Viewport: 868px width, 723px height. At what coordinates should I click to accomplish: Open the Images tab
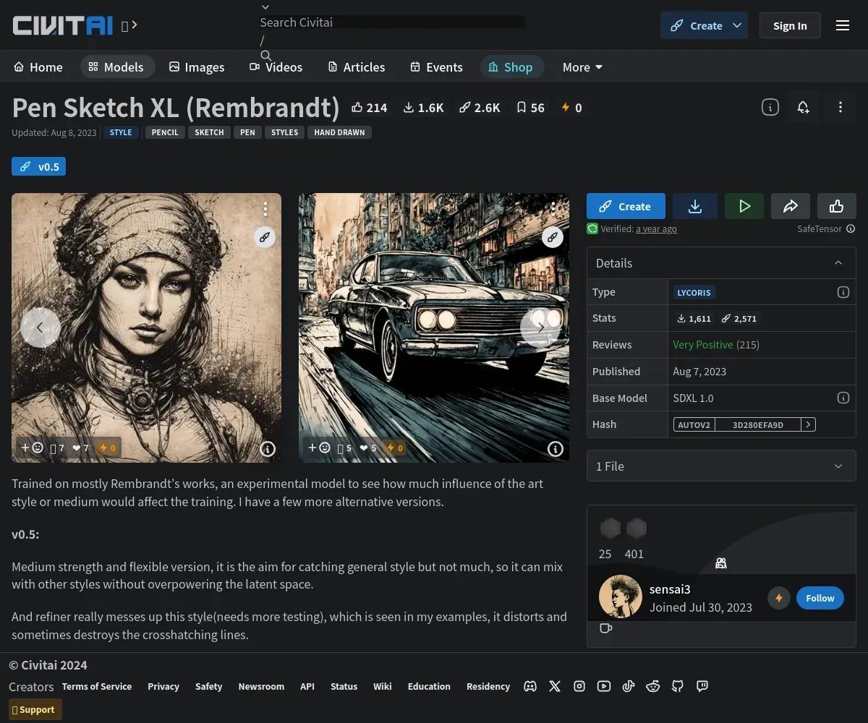click(197, 67)
